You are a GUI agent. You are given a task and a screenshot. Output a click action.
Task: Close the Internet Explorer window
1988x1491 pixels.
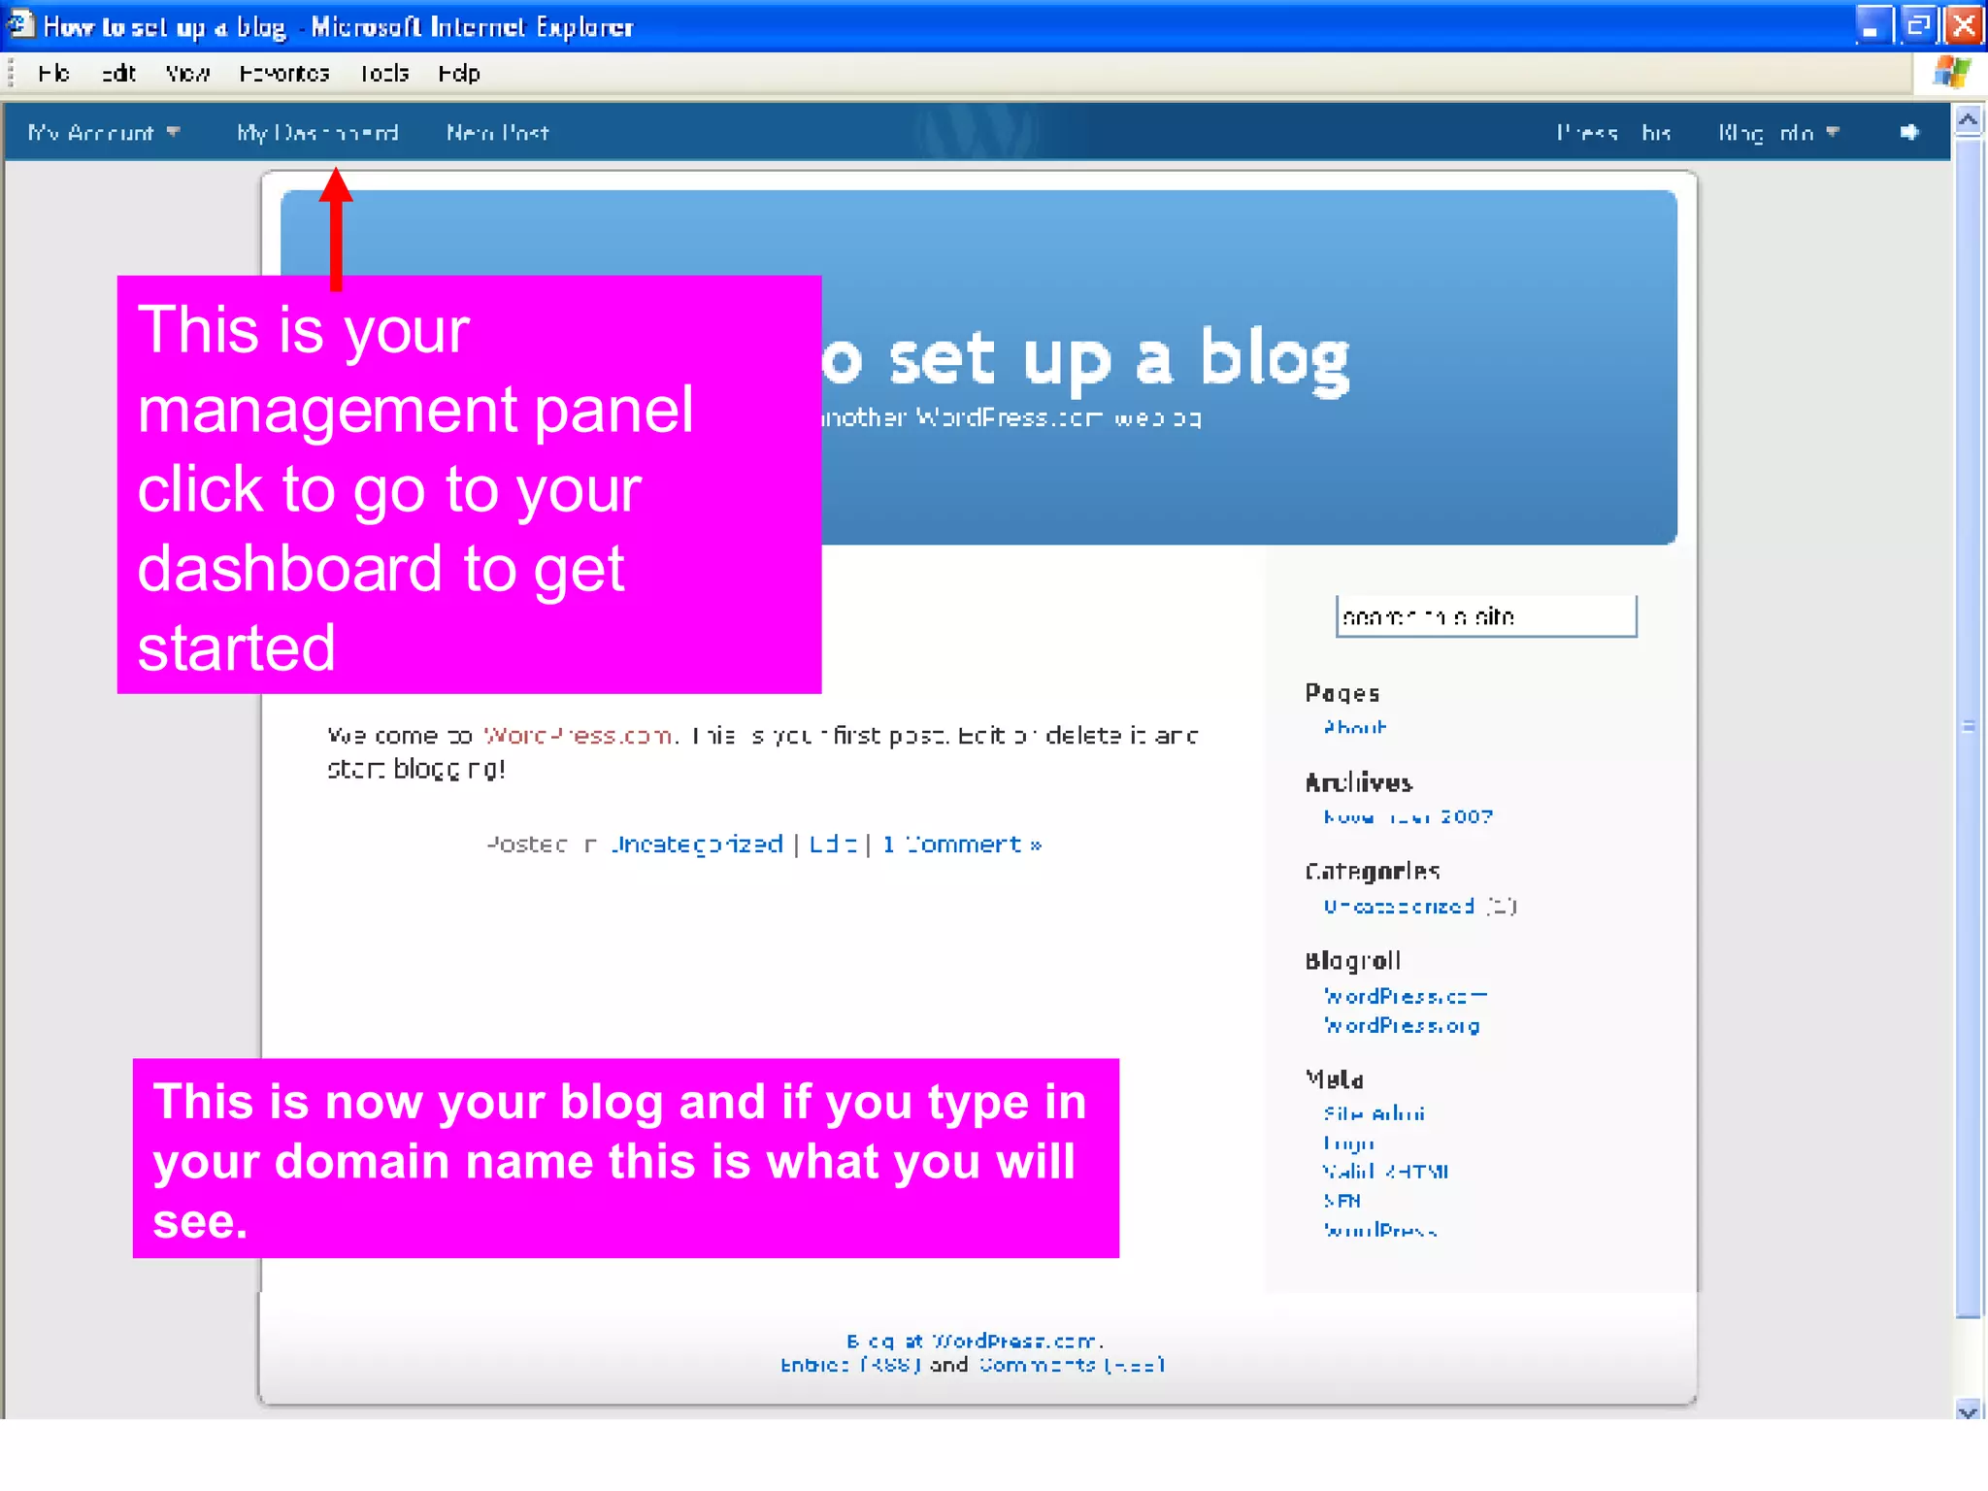(x=1964, y=25)
